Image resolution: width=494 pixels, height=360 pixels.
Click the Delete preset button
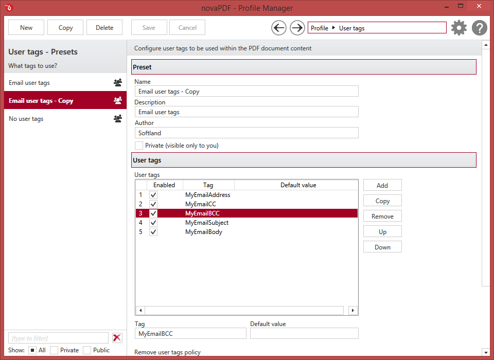tap(104, 27)
